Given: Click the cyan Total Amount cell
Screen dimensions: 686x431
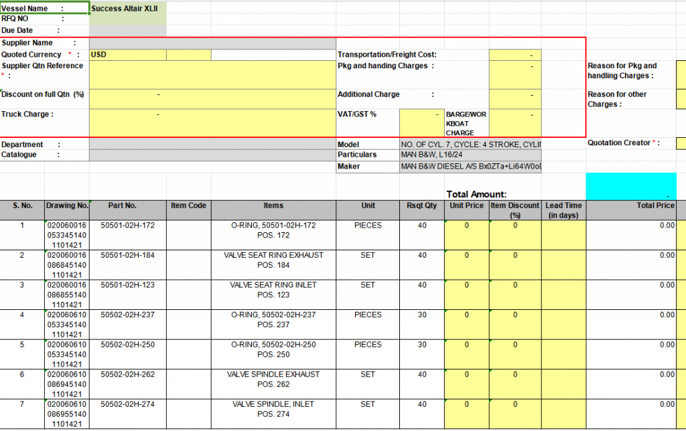Looking at the screenshot, I should (x=630, y=186).
